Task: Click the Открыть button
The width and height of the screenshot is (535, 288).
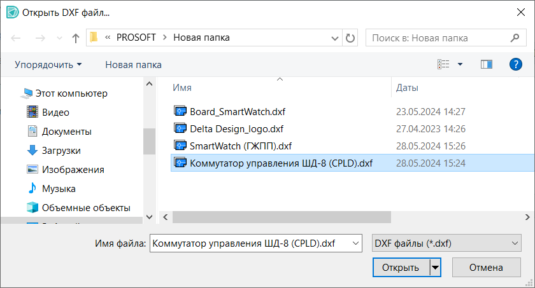Action: tap(401, 268)
